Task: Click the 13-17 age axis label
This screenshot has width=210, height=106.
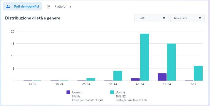Action: tap(33, 84)
